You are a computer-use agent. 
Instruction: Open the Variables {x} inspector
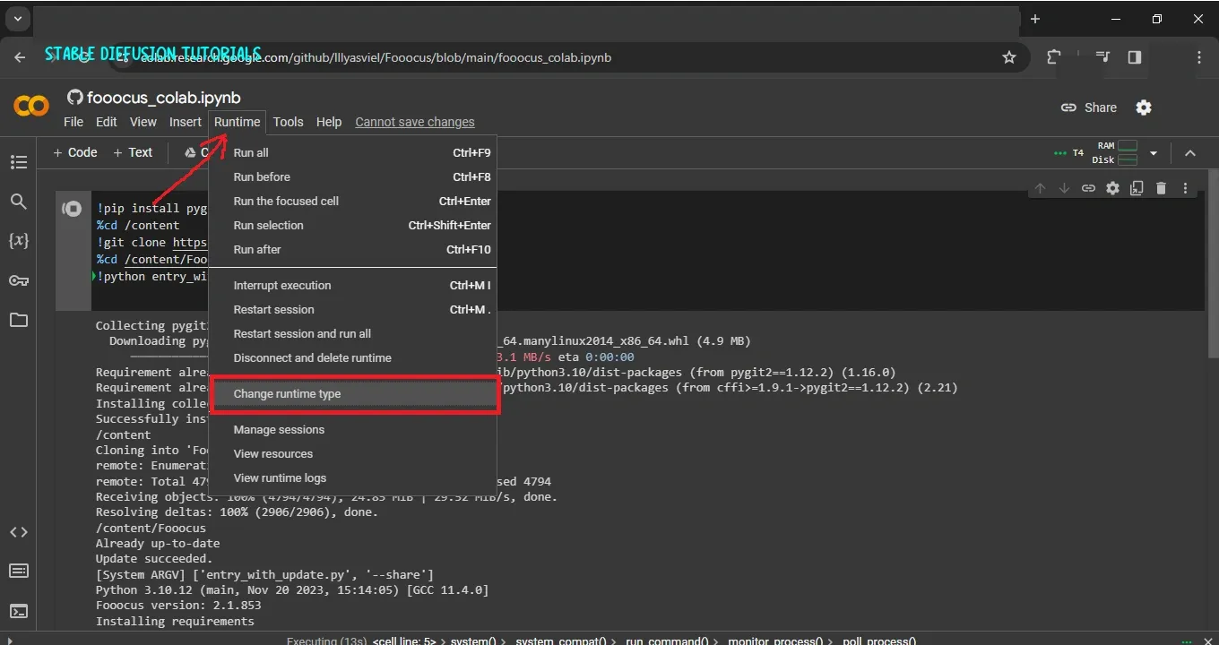click(x=19, y=241)
